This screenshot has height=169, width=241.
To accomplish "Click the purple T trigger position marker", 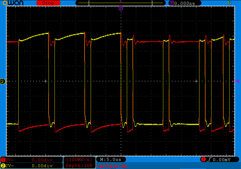I will click(x=121, y=8).
